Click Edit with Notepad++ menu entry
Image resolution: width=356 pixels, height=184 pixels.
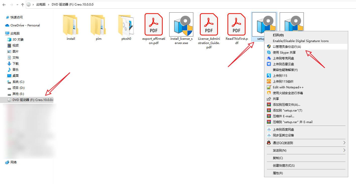[x=288, y=87]
